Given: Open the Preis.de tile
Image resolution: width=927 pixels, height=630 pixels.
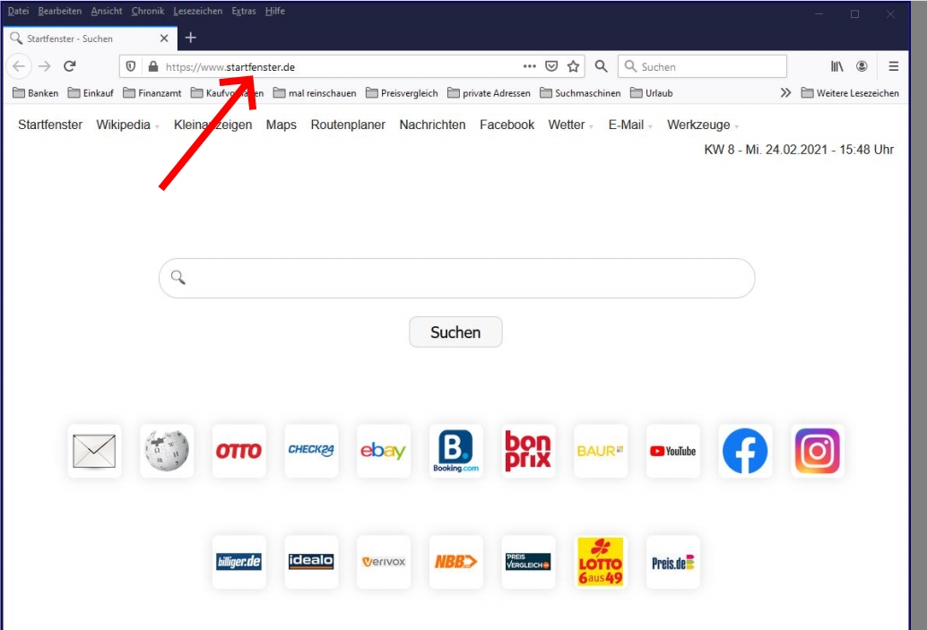Looking at the screenshot, I should [x=672, y=562].
